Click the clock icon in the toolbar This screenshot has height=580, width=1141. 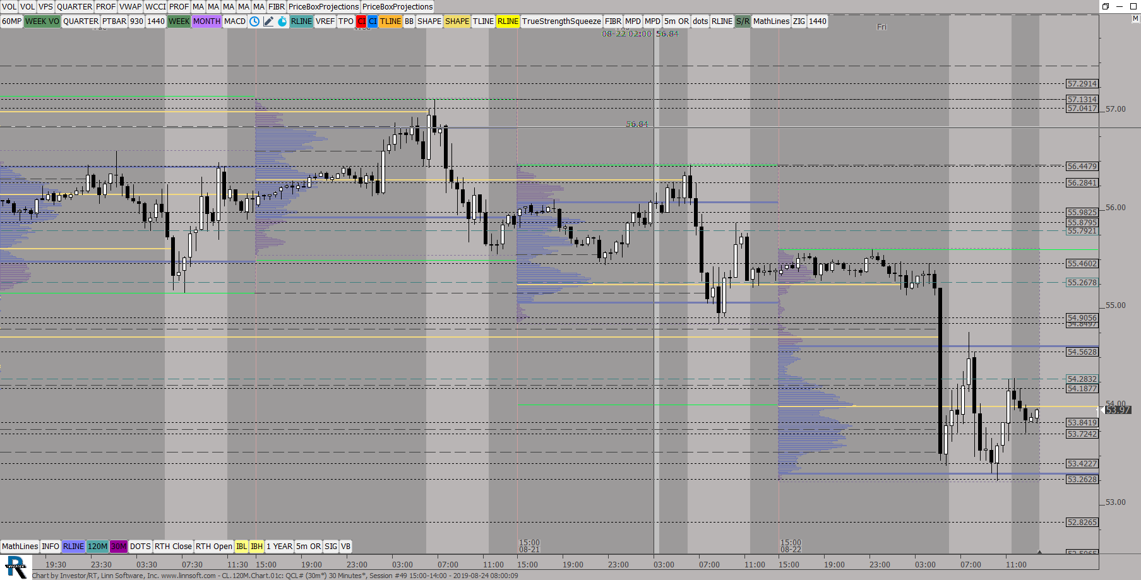point(254,21)
